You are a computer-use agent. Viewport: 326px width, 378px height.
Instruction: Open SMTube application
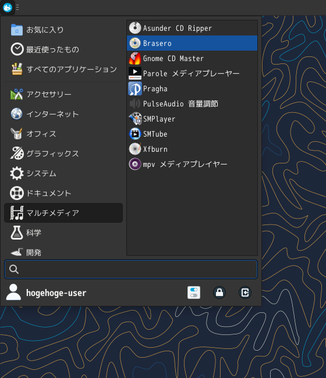(192, 134)
